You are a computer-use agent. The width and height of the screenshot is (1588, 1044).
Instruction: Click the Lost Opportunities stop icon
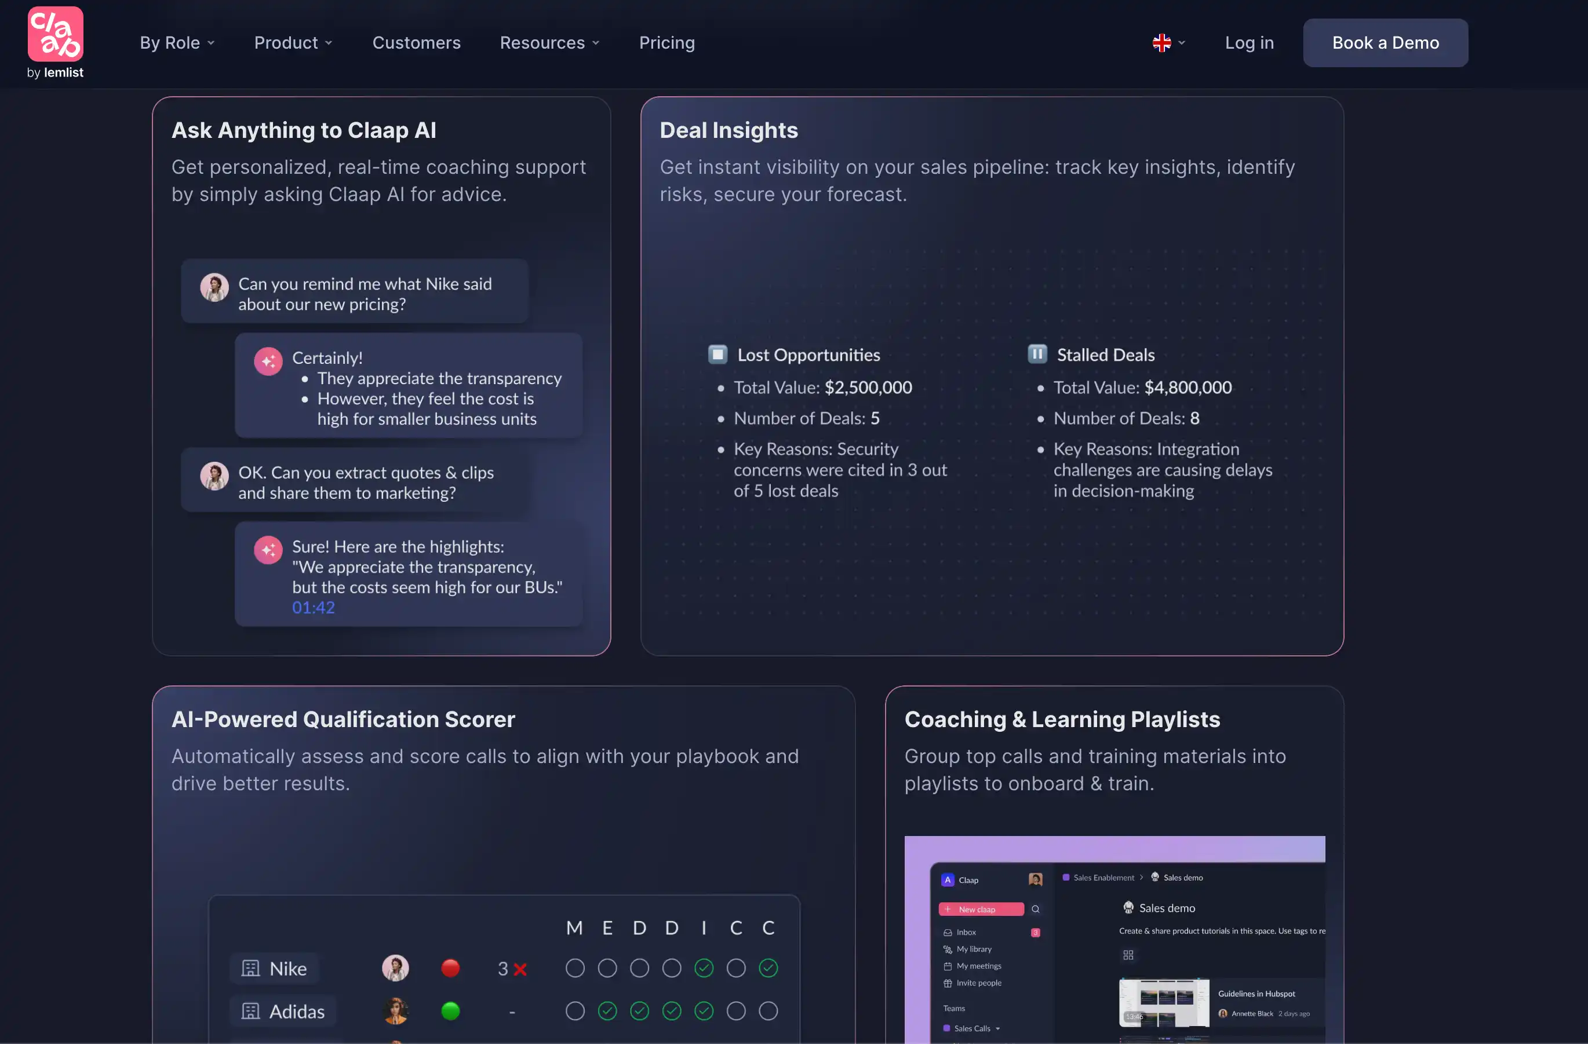pyautogui.click(x=718, y=354)
